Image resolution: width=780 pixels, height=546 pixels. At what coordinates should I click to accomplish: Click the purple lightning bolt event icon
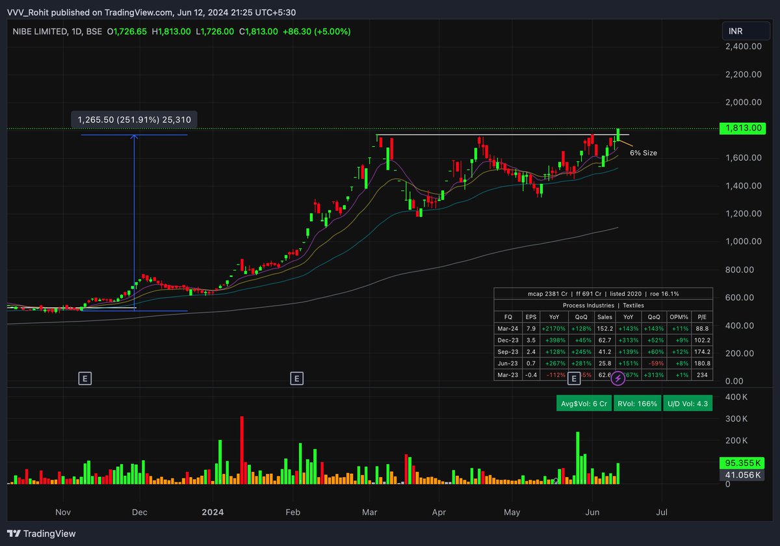618,378
